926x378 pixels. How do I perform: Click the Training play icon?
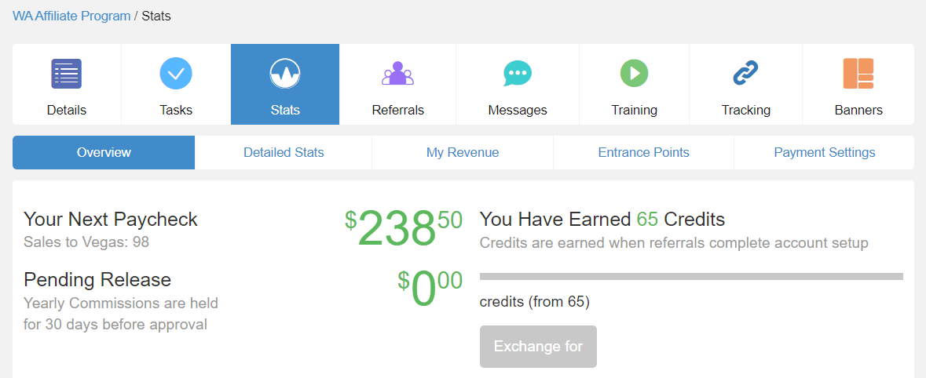635,74
